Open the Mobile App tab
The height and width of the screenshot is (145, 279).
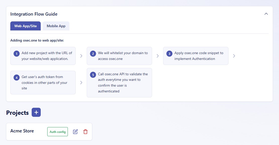tap(56, 26)
